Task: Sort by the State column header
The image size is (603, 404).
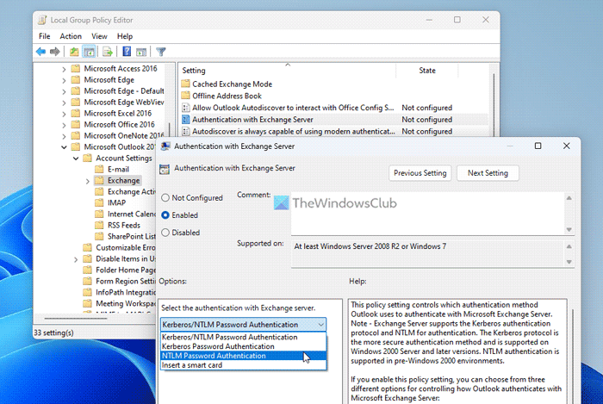Action: pos(427,71)
